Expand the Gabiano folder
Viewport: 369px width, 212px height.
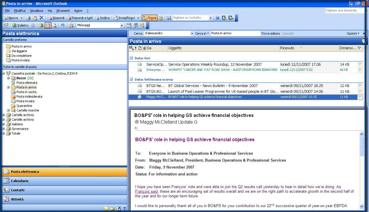coord(3,124)
